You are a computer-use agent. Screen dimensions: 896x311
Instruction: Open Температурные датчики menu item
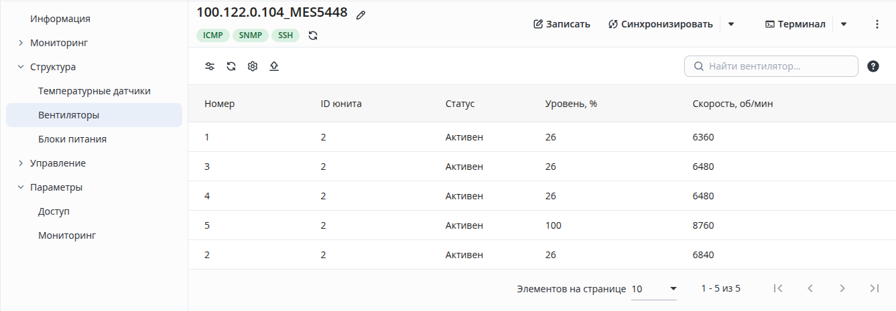point(94,91)
